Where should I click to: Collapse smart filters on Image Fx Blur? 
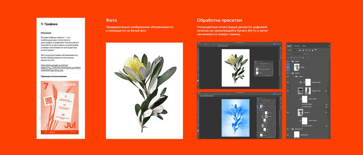coord(328,91)
